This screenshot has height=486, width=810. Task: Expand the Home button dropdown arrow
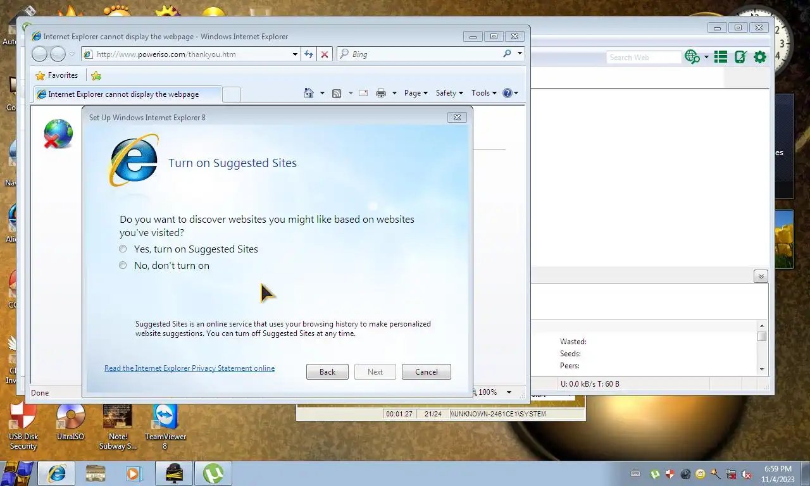[x=322, y=93]
